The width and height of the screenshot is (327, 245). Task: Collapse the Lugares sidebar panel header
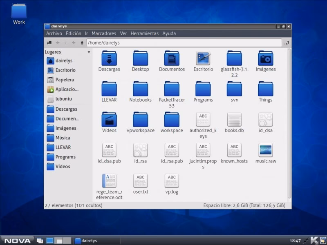89,52
